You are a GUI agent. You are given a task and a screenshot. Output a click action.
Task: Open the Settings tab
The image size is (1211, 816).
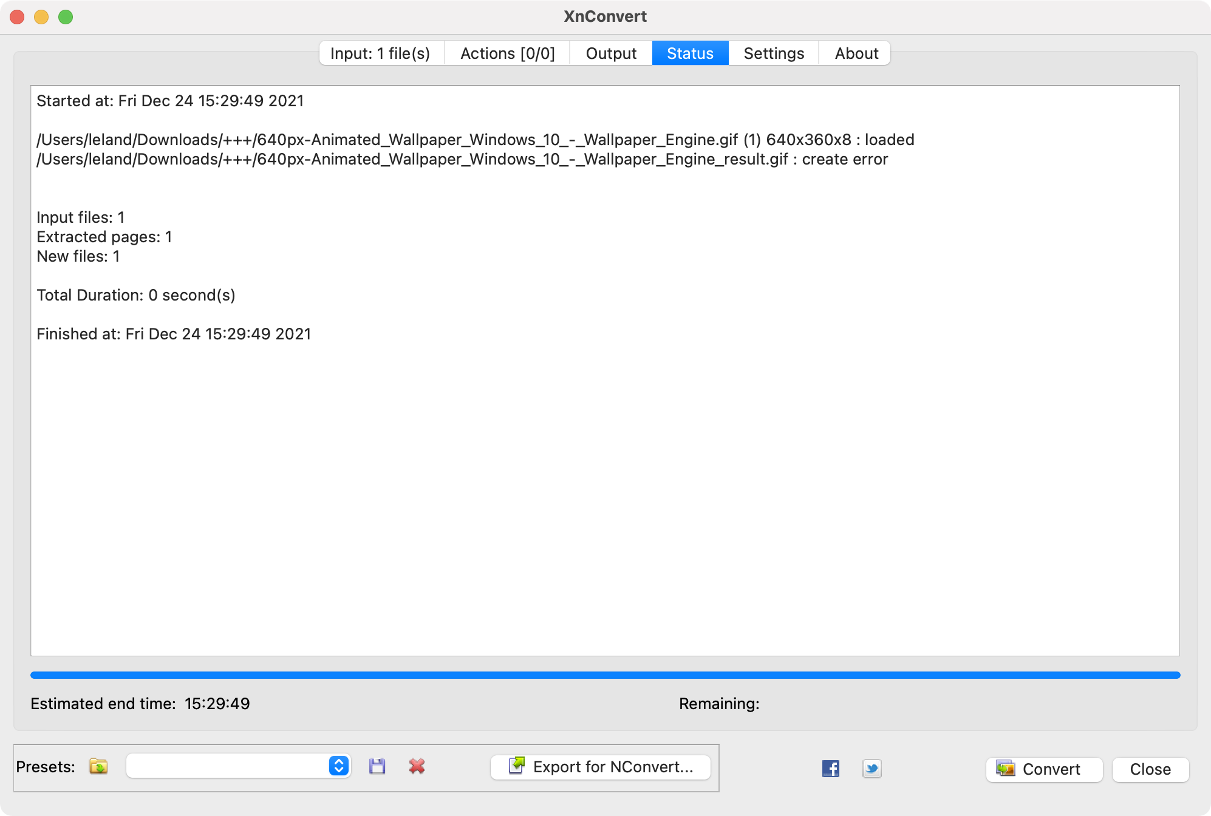pyautogui.click(x=774, y=53)
